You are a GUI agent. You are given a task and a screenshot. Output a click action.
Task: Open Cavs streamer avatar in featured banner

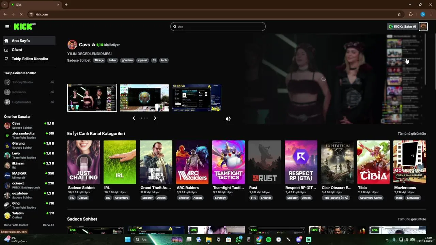72,45
